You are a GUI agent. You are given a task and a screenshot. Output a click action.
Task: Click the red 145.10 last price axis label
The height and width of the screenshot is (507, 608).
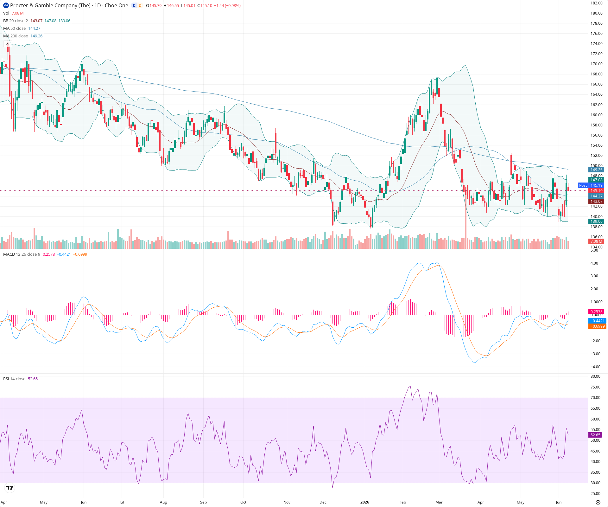pos(597,191)
